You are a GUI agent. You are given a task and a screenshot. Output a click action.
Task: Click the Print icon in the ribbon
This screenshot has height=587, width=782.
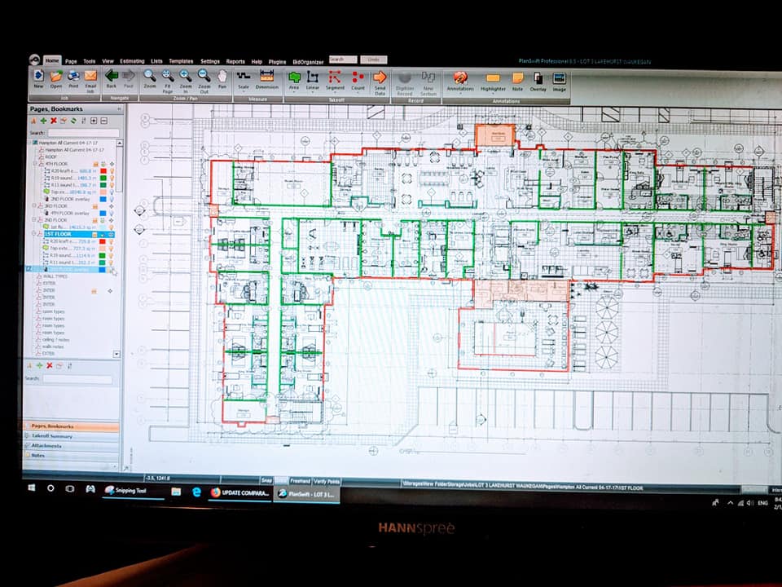(73, 76)
